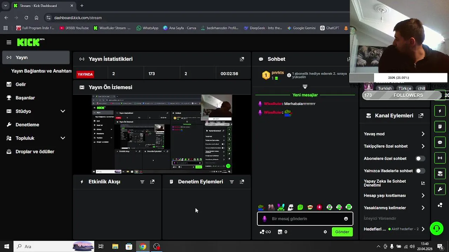Insert the green K face emote
The width and height of the screenshot is (449, 252).
tap(300, 207)
